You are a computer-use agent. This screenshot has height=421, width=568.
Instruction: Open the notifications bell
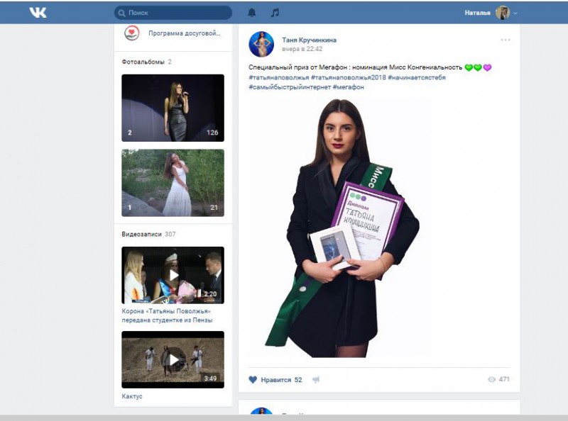(251, 13)
